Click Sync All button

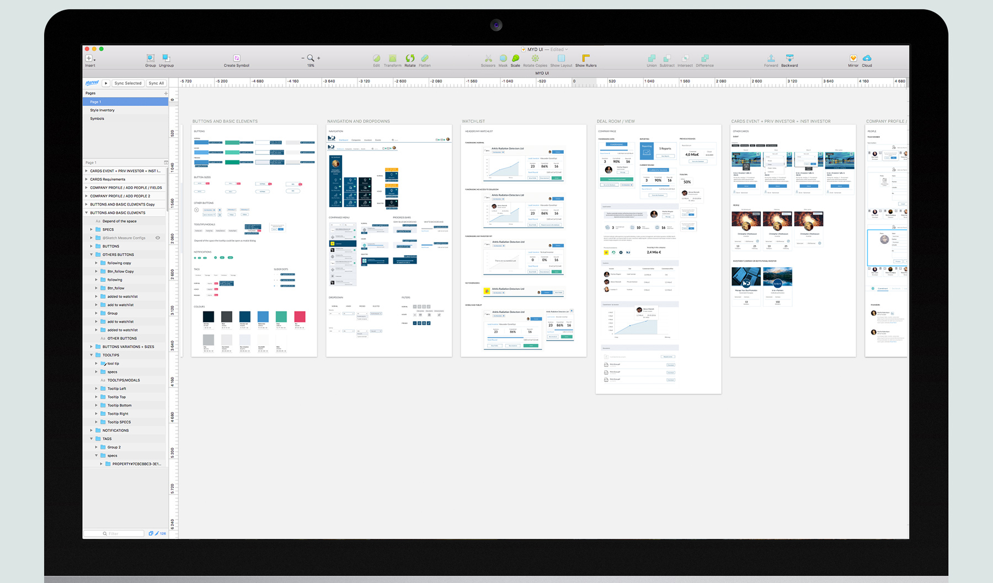(x=157, y=83)
